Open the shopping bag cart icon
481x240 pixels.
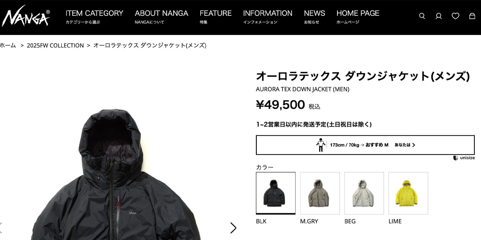tap(472, 16)
